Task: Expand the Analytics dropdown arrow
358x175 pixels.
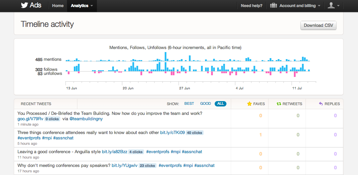Action: (x=92, y=6)
